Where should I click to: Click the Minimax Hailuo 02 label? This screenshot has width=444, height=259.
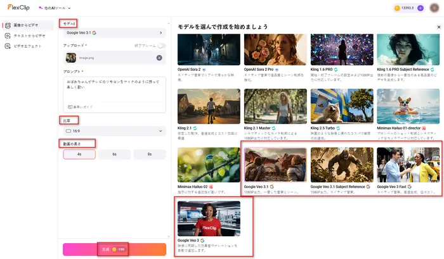(193, 187)
